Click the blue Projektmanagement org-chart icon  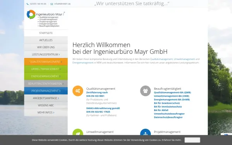[x=145, y=132]
